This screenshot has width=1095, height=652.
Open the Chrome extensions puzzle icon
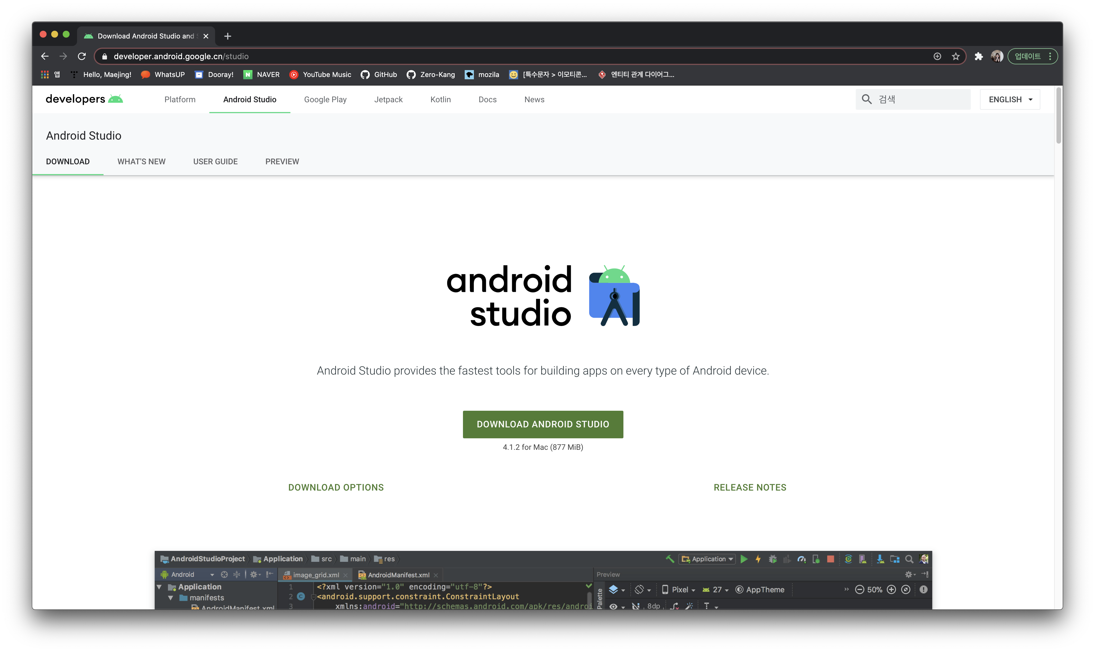point(979,56)
